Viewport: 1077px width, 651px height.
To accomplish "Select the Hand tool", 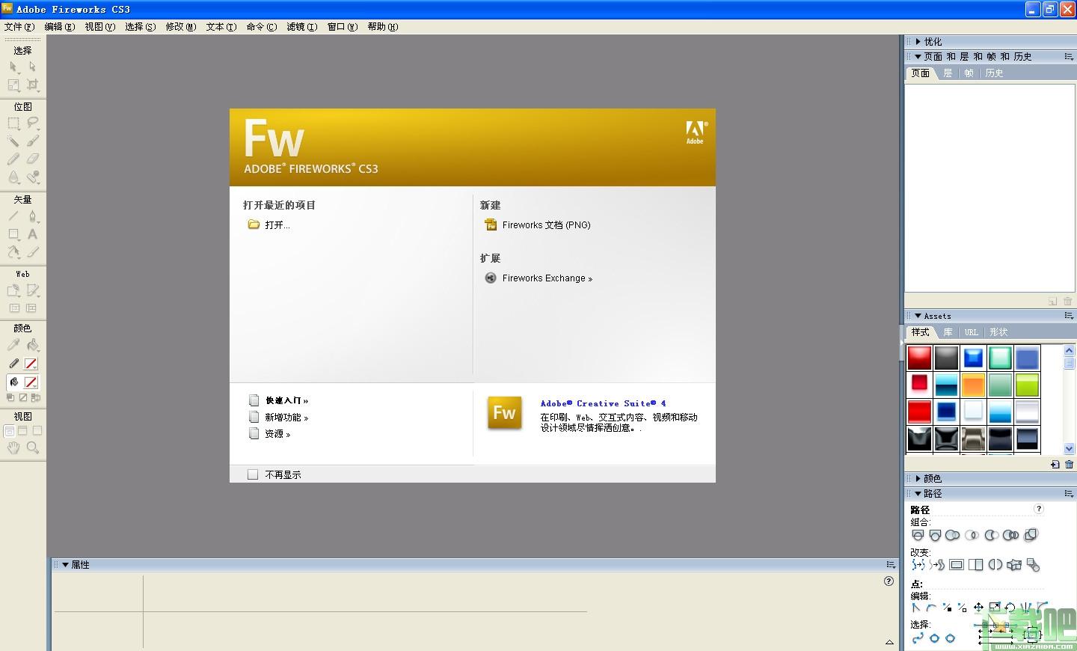I will tap(13, 447).
